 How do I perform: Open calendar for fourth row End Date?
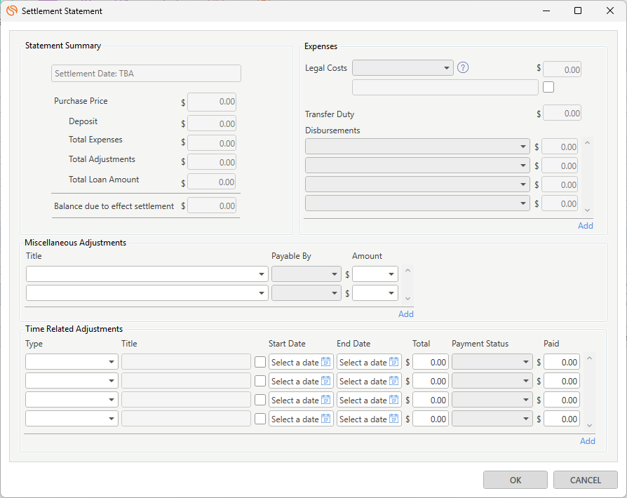click(x=393, y=419)
